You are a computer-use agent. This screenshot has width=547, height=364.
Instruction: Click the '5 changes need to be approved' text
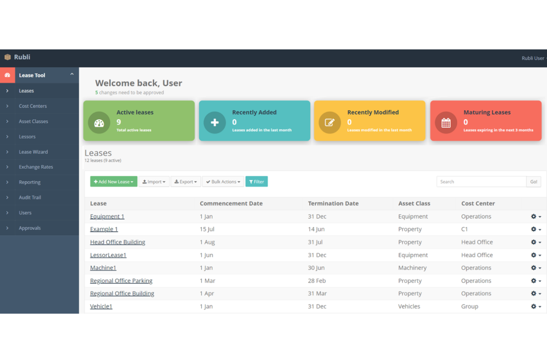click(x=129, y=93)
